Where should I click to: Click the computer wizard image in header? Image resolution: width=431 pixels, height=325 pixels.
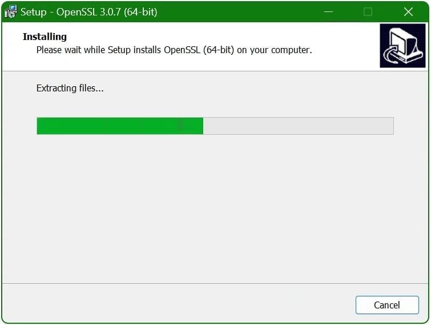(x=402, y=46)
